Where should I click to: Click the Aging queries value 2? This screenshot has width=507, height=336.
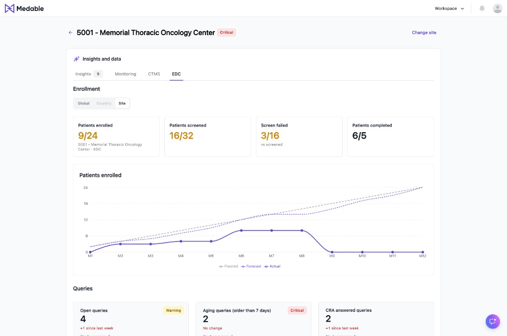[x=205, y=319]
